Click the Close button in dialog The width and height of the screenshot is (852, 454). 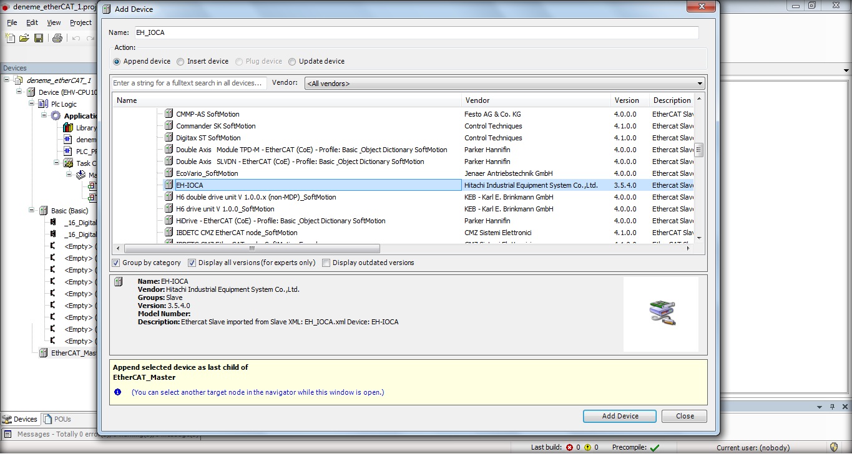[x=684, y=416]
